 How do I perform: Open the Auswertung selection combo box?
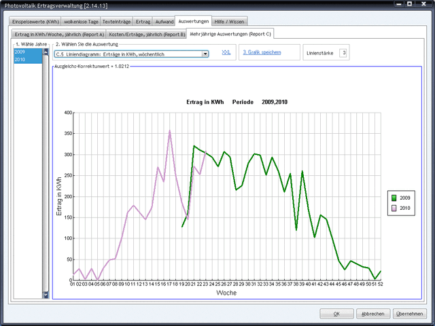(131, 54)
